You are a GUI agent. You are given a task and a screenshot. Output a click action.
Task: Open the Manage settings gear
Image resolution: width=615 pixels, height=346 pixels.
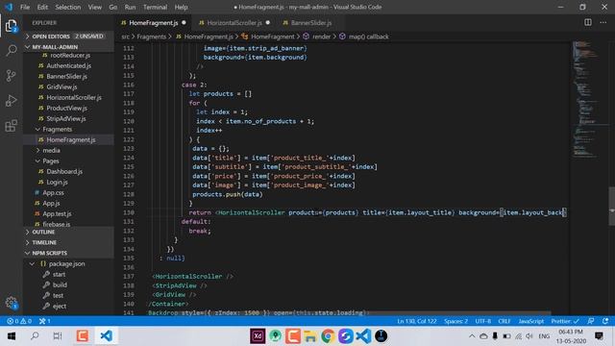(11, 303)
